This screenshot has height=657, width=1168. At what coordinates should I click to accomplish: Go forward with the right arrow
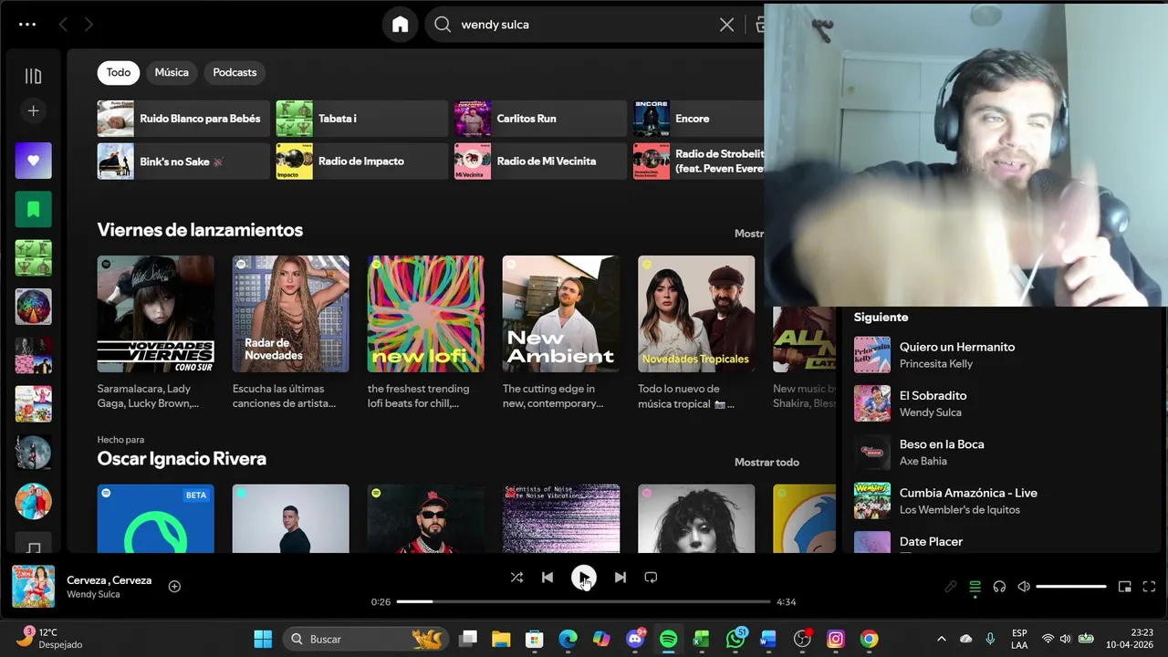click(89, 25)
